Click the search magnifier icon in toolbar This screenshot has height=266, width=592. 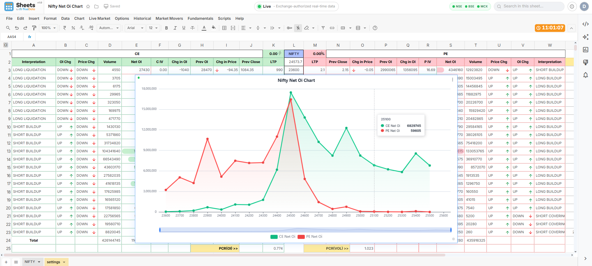8,28
